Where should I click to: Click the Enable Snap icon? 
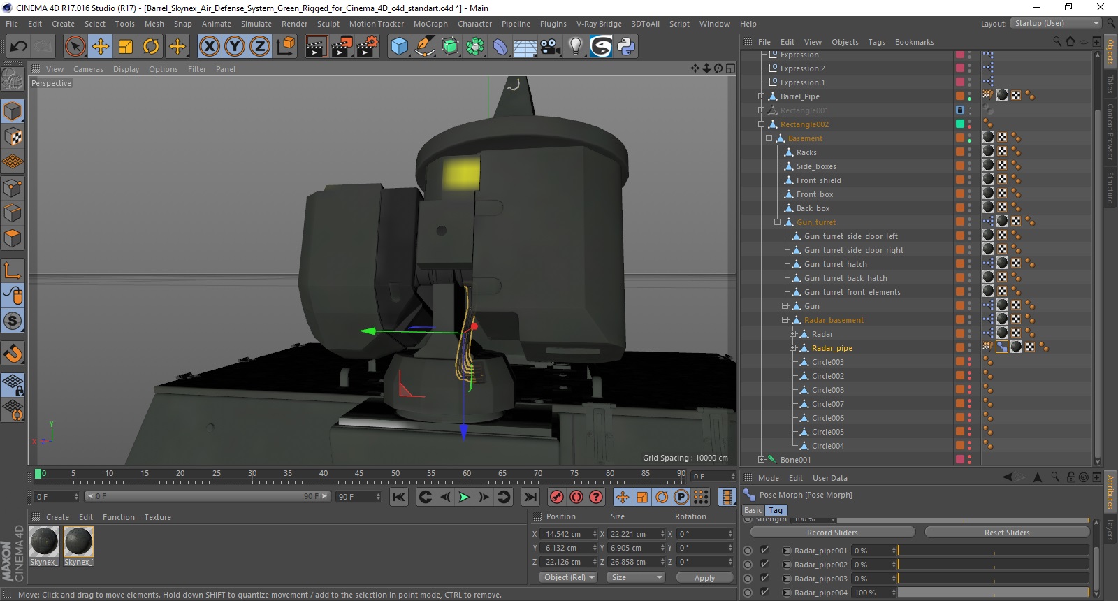coord(13,321)
